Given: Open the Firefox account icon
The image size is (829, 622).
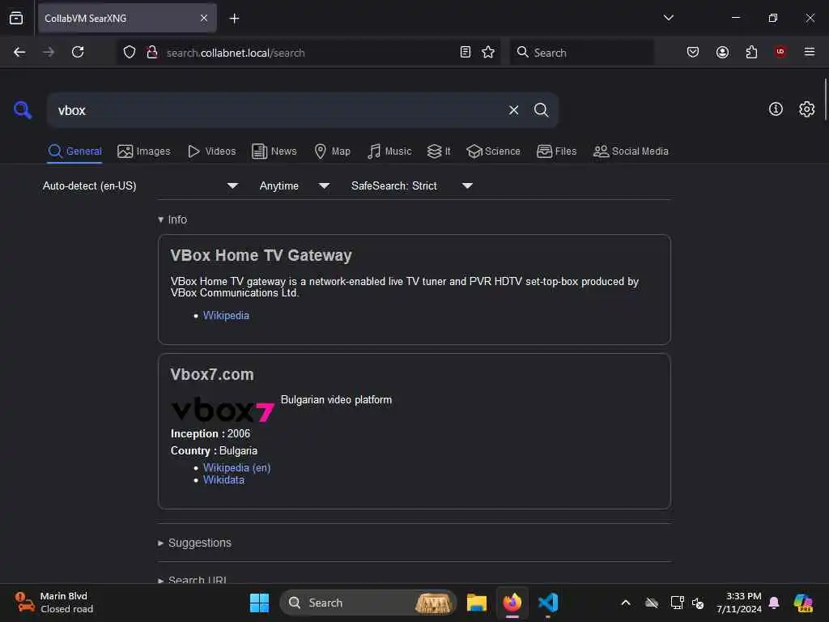Looking at the screenshot, I should coord(722,52).
